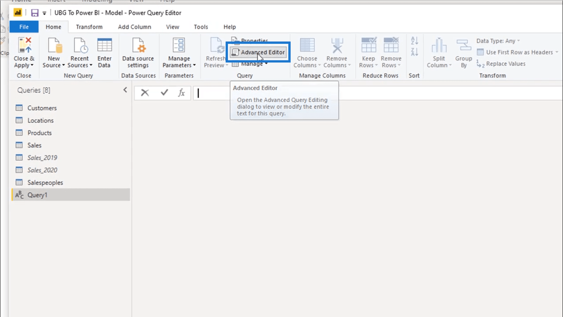The height and width of the screenshot is (317, 563).
Task: Sort ascending with the A-Z icon
Action: 415,41
